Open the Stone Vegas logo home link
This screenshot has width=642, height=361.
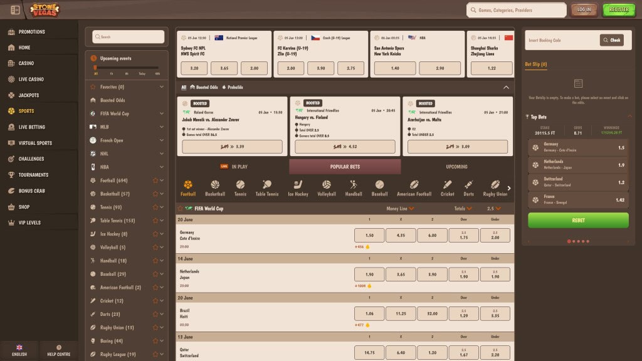(45, 10)
